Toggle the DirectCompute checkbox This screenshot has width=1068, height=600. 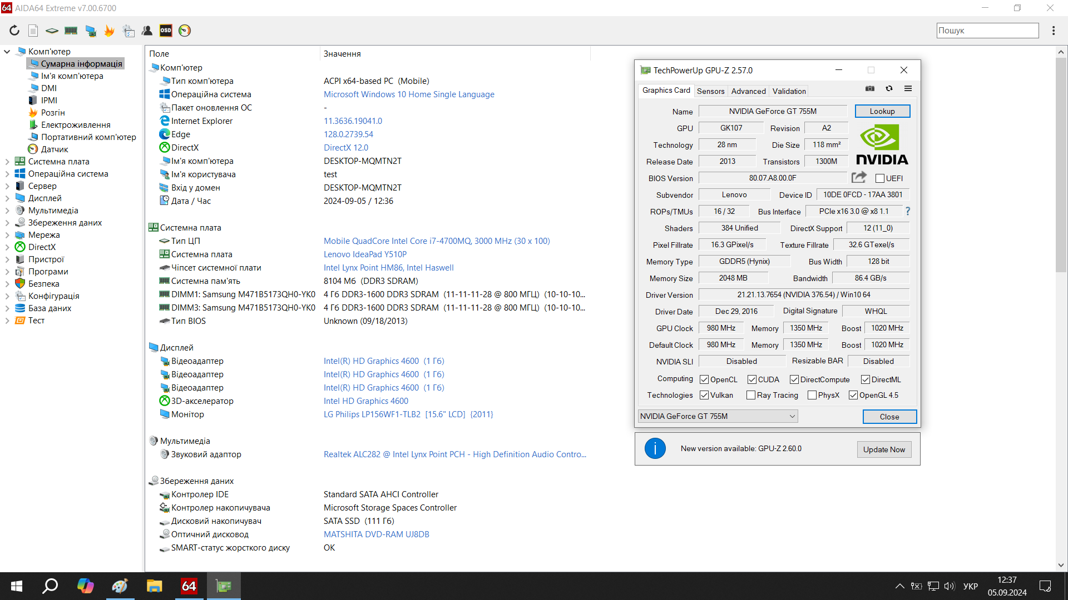794,379
